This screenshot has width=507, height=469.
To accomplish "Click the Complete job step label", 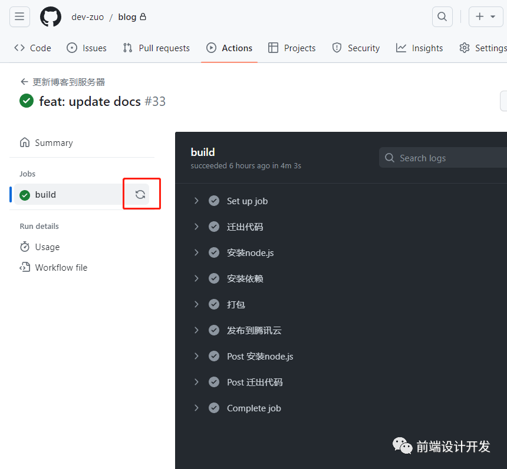I will (x=254, y=408).
